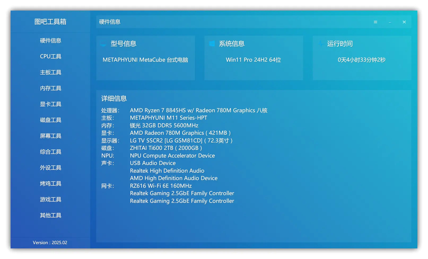Click the last Realtek Gaming 2.5GbE Family Controller line
428x259 pixels.
click(182, 201)
